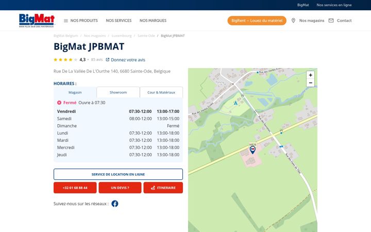Click the Vendredi hours row
The image size is (371, 232).
click(118, 111)
